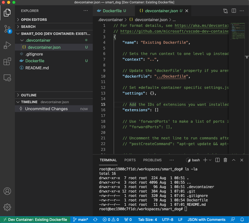Click the Split Editor icon
The width and height of the screenshot is (249, 223).
tap(233, 11)
